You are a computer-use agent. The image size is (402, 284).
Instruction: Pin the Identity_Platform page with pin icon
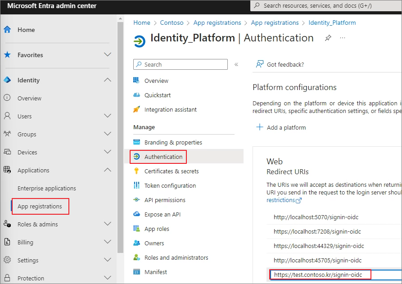(328, 38)
